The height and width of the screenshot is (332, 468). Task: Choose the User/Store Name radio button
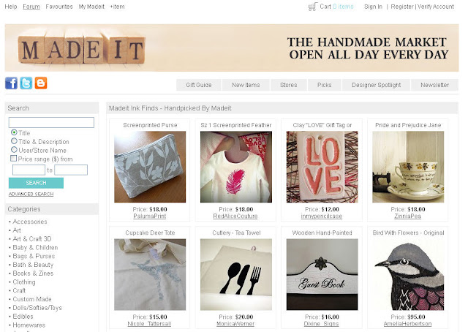[x=14, y=150]
